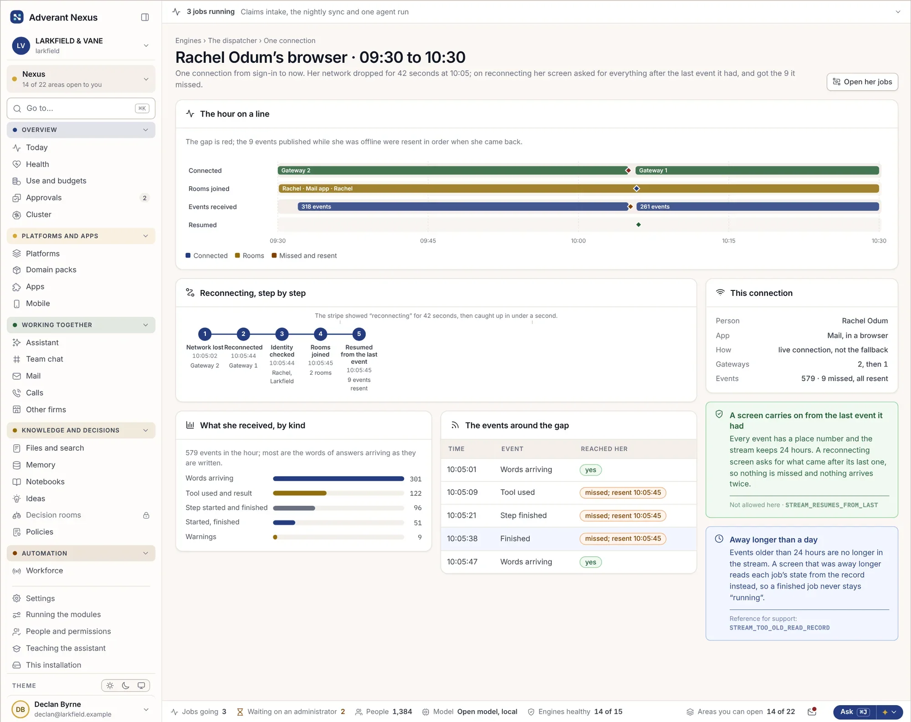This screenshot has height=722, width=911.
Task: Click the Team chat hash icon
Action: tap(17, 359)
